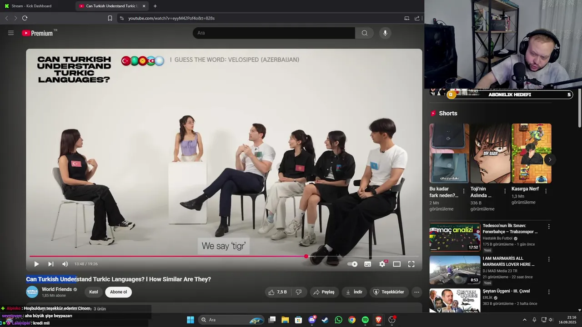Reload the current page

click(25, 18)
